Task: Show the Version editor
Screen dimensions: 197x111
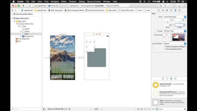Action: point(170,6)
